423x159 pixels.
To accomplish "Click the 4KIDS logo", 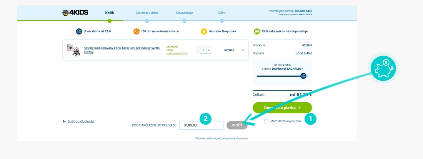I will coord(75,12).
